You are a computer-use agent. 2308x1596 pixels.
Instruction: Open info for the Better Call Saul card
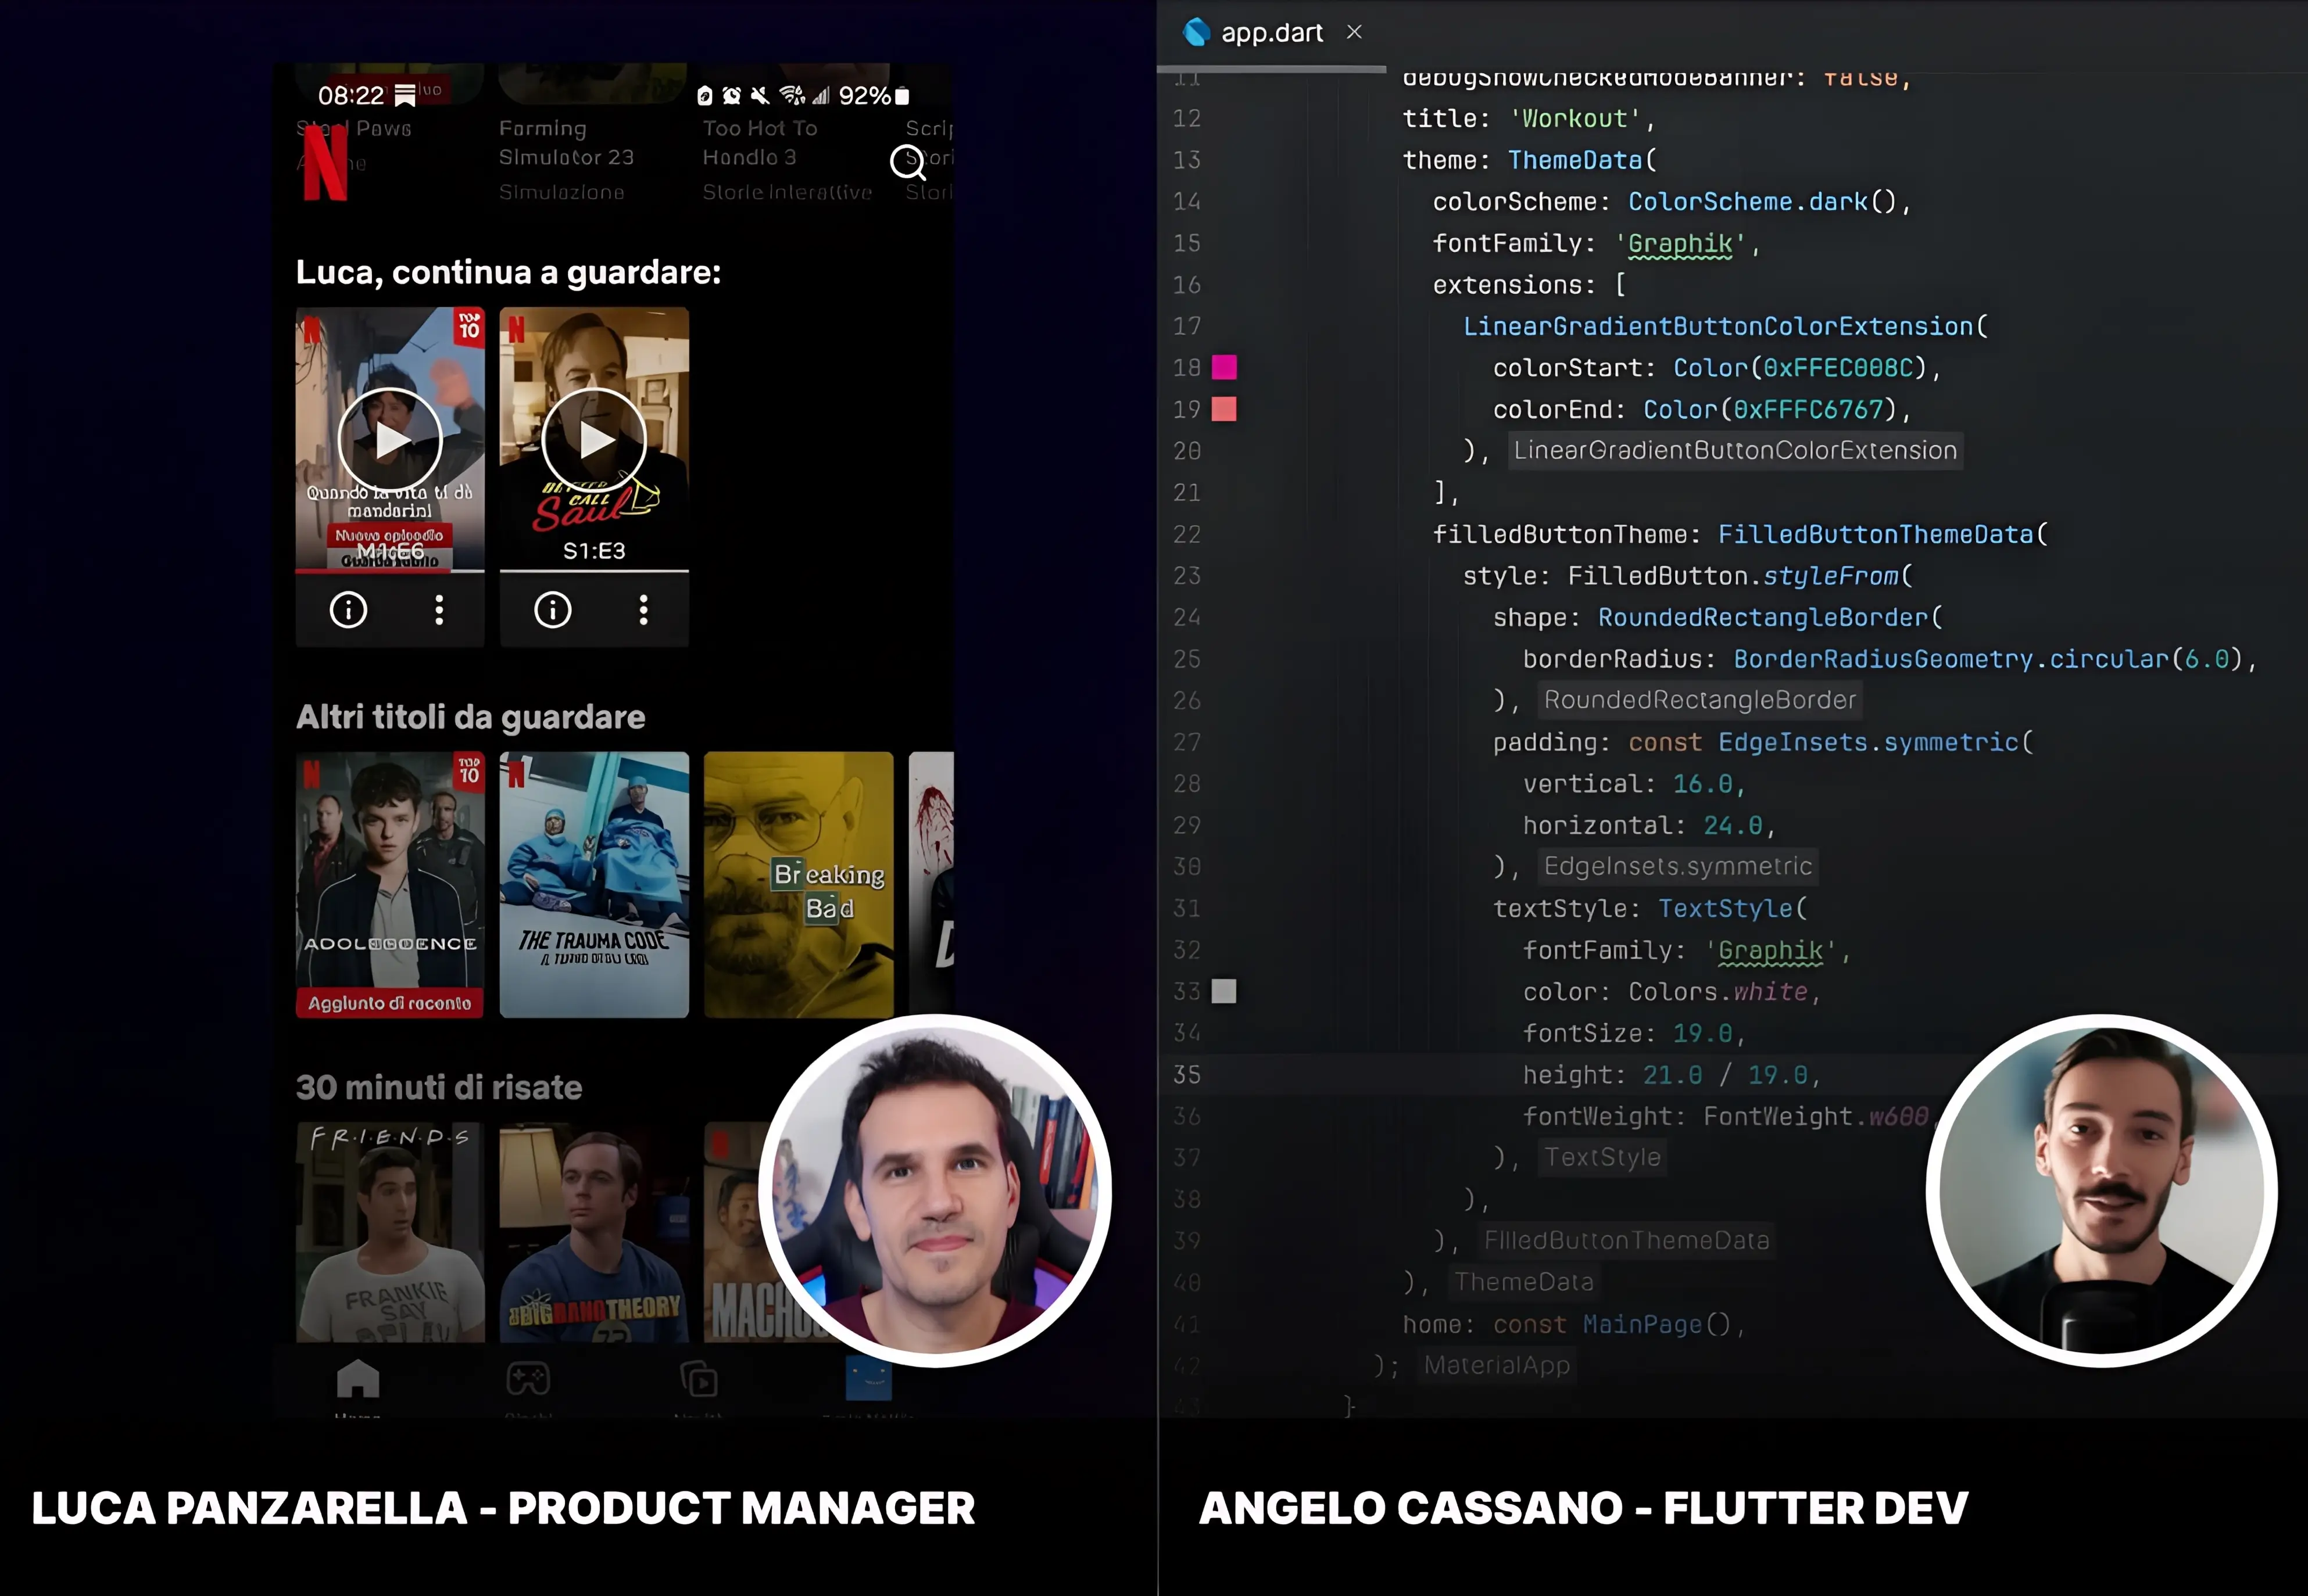(552, 609)
